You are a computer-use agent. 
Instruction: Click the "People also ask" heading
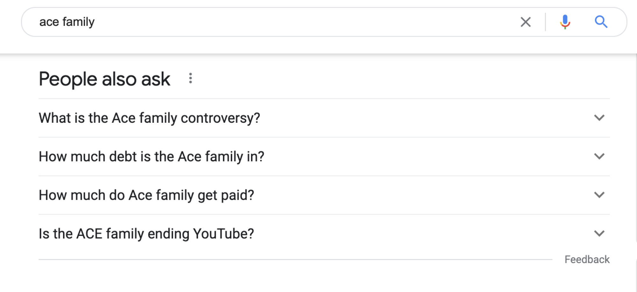tap(104, 79)
